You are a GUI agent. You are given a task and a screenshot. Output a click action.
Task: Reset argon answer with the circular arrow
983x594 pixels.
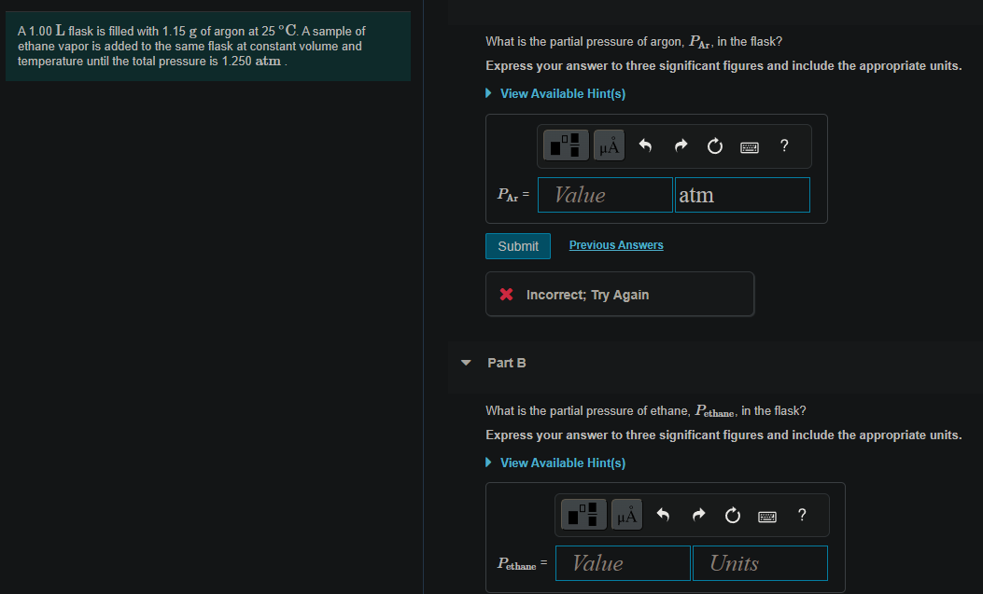[x=715, y=145]
